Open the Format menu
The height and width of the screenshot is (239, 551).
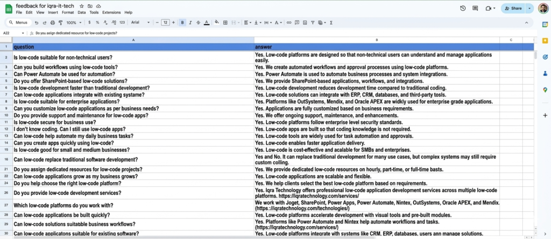tap(68, 12)
